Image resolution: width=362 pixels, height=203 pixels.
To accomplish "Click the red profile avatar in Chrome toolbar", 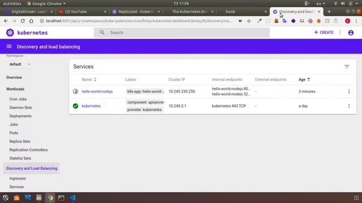I will pos(347,21).
